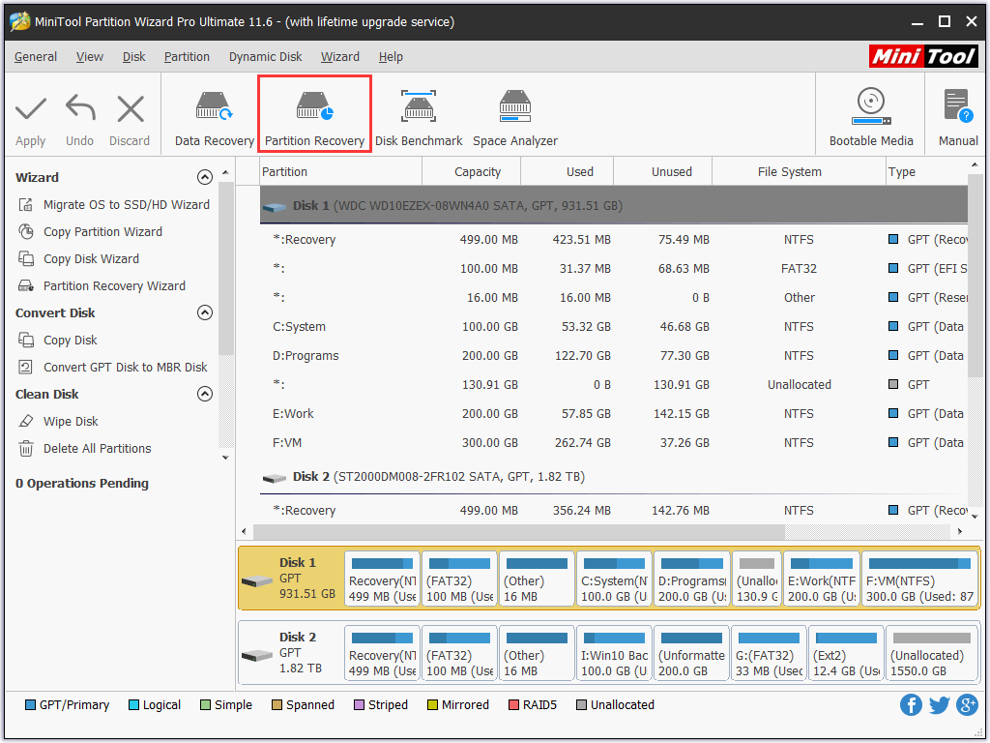This screenshot has height=743, width=990.
Task: Create Bootable Media
Action: click(871, 119)
